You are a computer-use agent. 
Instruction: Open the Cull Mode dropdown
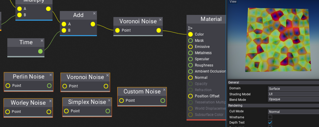293,112
